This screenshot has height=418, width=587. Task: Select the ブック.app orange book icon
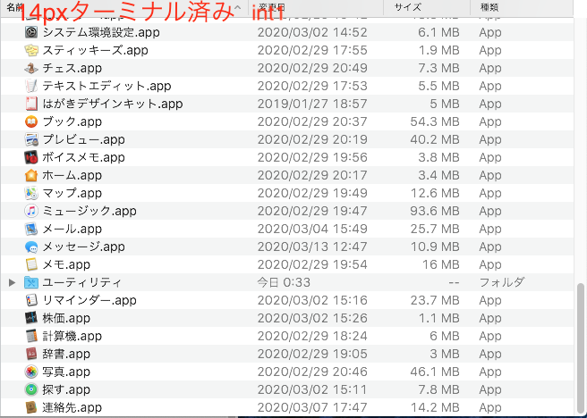[x=31, y=121]
